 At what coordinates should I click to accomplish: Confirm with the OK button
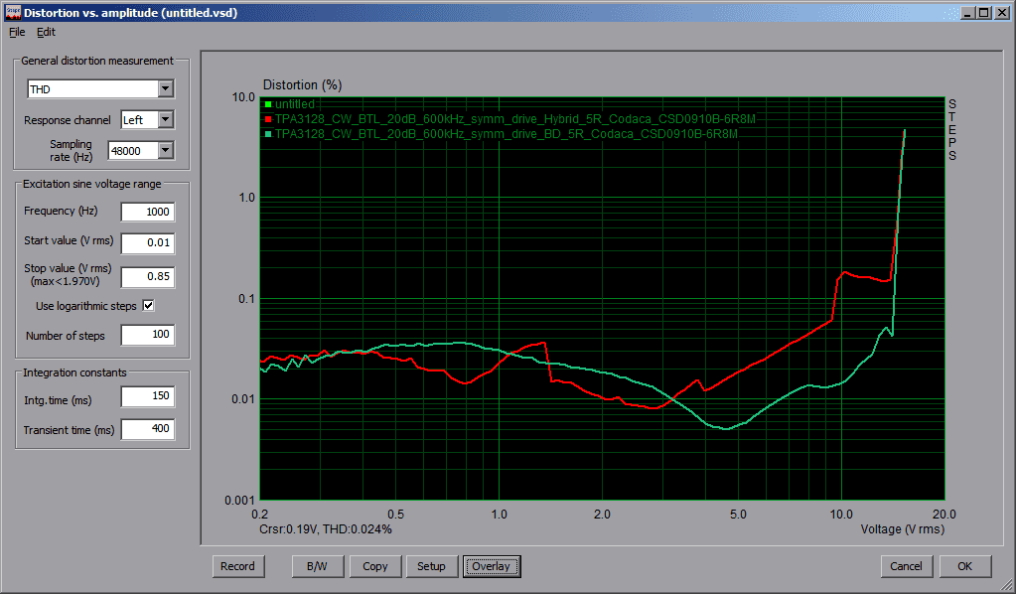click(x=965, y=566)
